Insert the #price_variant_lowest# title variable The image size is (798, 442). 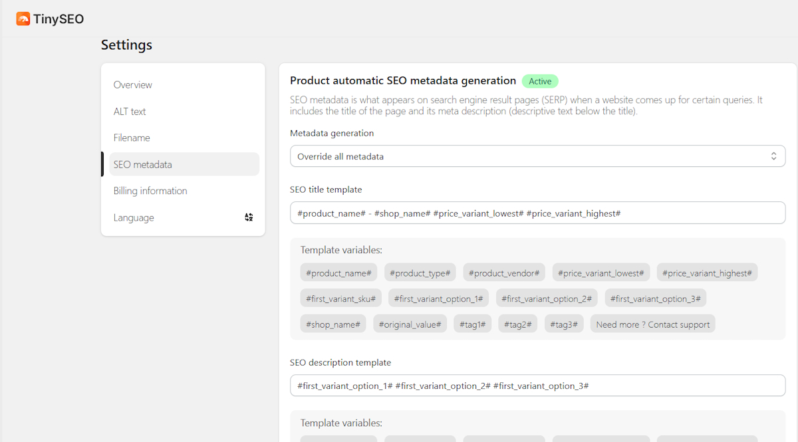[x=600, y=273]
